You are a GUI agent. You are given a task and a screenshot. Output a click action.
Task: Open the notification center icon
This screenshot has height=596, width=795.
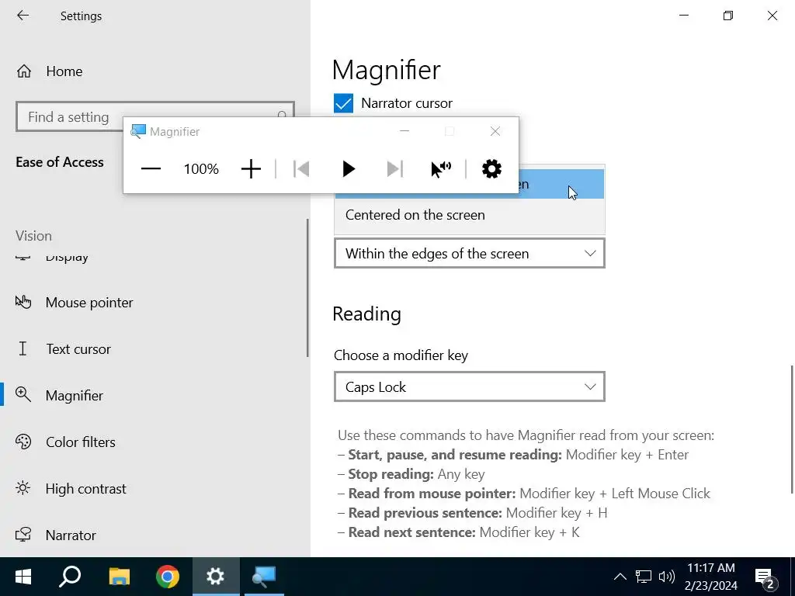click(x=765, y=577)
